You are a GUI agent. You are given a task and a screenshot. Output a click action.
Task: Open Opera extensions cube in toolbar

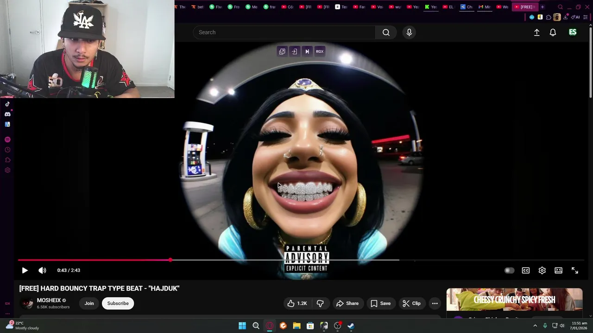pos(549,17)
